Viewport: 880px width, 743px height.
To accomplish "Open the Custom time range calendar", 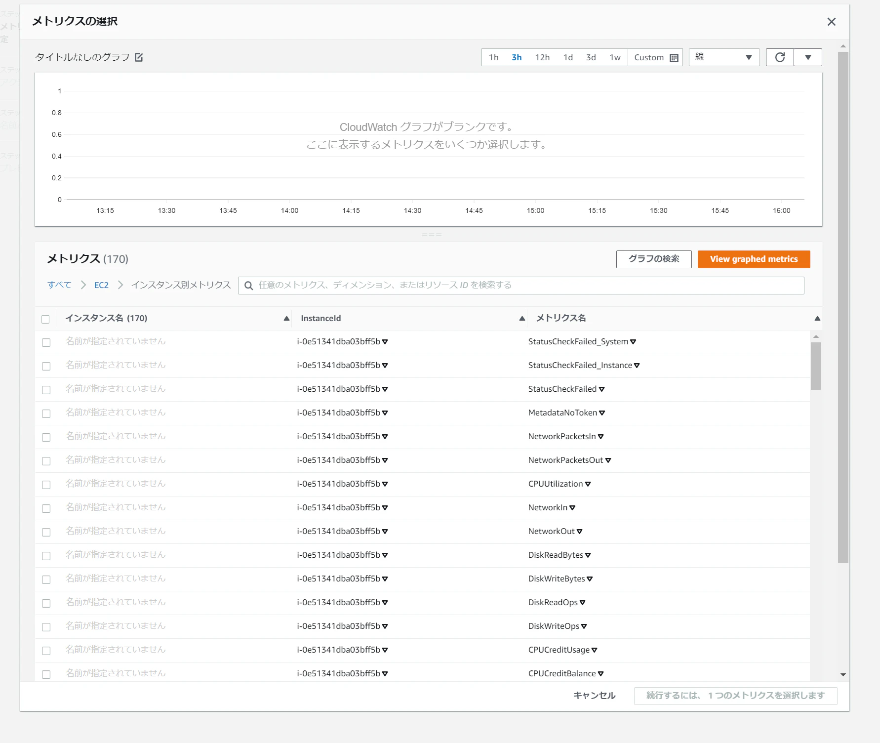I will (x=656, y=57).
